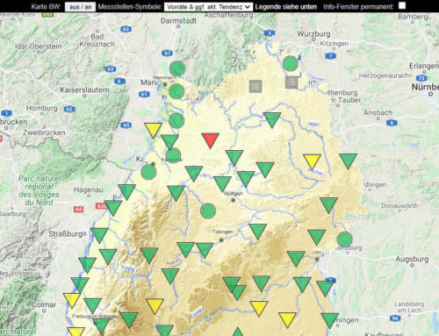Click the Straßburg city label
Viewport: 439px width, 336px height.
[67, 234]
